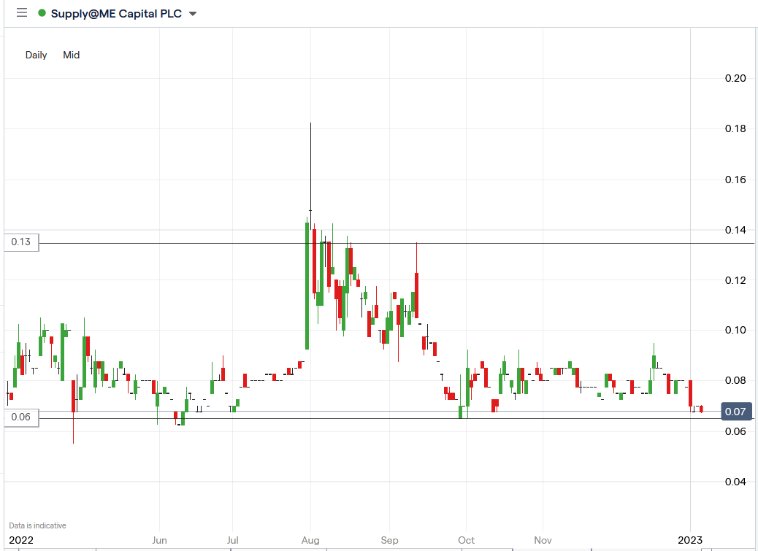Click the 2023 date axis label
The width and height of the screenshot is (758, 551).
[x=690, y=540]
